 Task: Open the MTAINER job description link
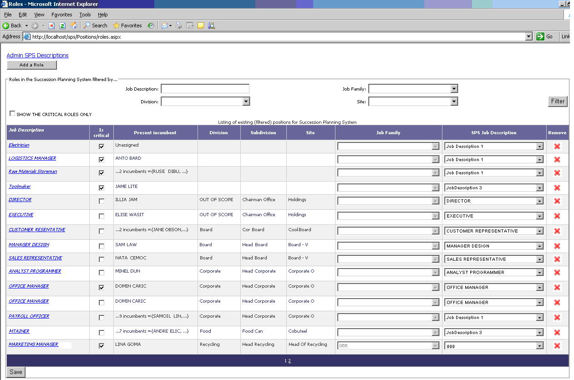coord(19,331)
